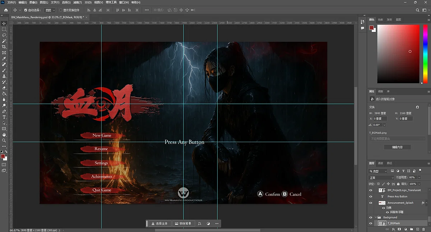The height and width of the screenshot is (232, 431).
Task: Enable the 显示变换控件 checkbox
Action: coord(61,10)
